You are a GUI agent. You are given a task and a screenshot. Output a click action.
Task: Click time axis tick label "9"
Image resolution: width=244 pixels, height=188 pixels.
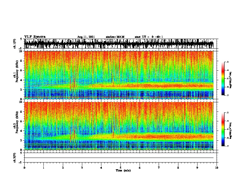197,168
